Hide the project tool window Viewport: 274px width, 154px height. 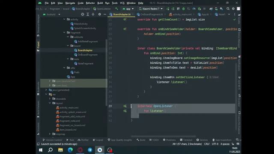pyautogui.click(x=104, y=14)
